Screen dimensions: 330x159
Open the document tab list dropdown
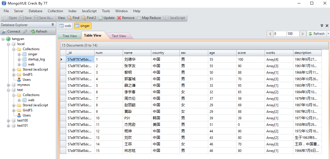(322, 26)
